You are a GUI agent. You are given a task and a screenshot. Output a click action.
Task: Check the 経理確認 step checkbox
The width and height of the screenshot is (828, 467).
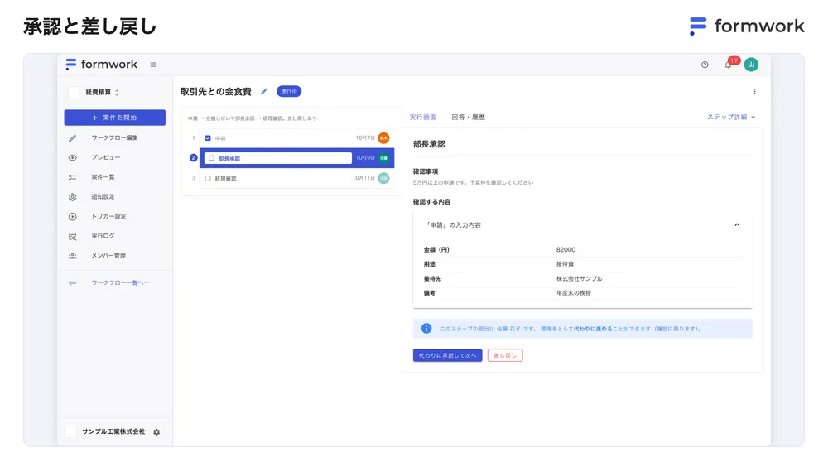208,178
